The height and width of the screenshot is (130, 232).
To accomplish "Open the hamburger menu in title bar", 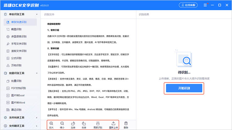I will tap(205, 5).
